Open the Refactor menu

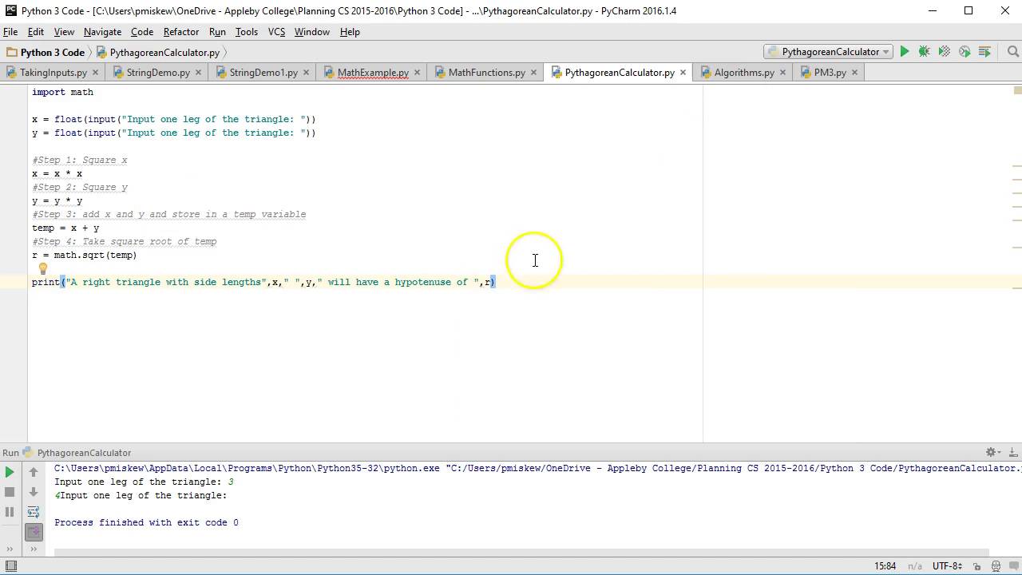(x=181, y=32)
